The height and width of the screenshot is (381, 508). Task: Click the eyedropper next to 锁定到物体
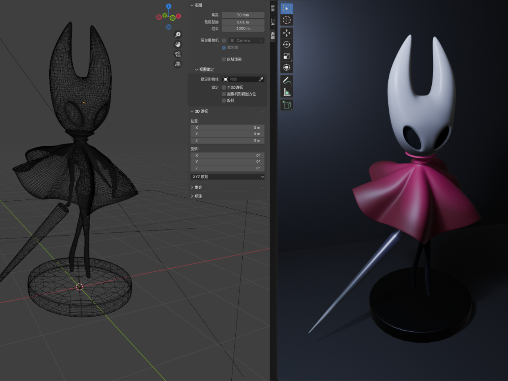pyautogui.click(x=261, y=79)
